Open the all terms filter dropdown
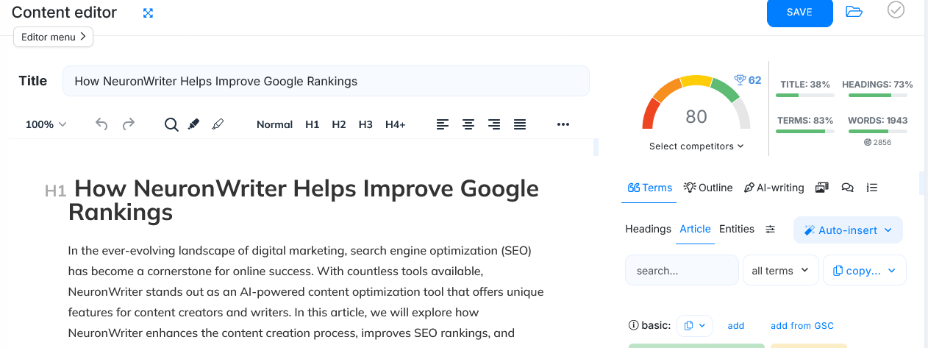 coord(780,271)
